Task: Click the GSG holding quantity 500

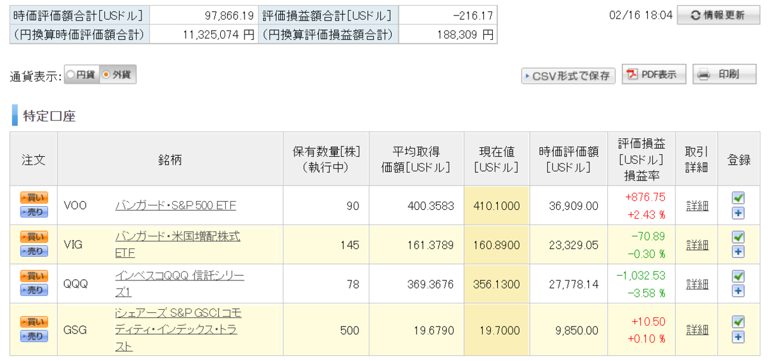Action: tap(349, 330)
